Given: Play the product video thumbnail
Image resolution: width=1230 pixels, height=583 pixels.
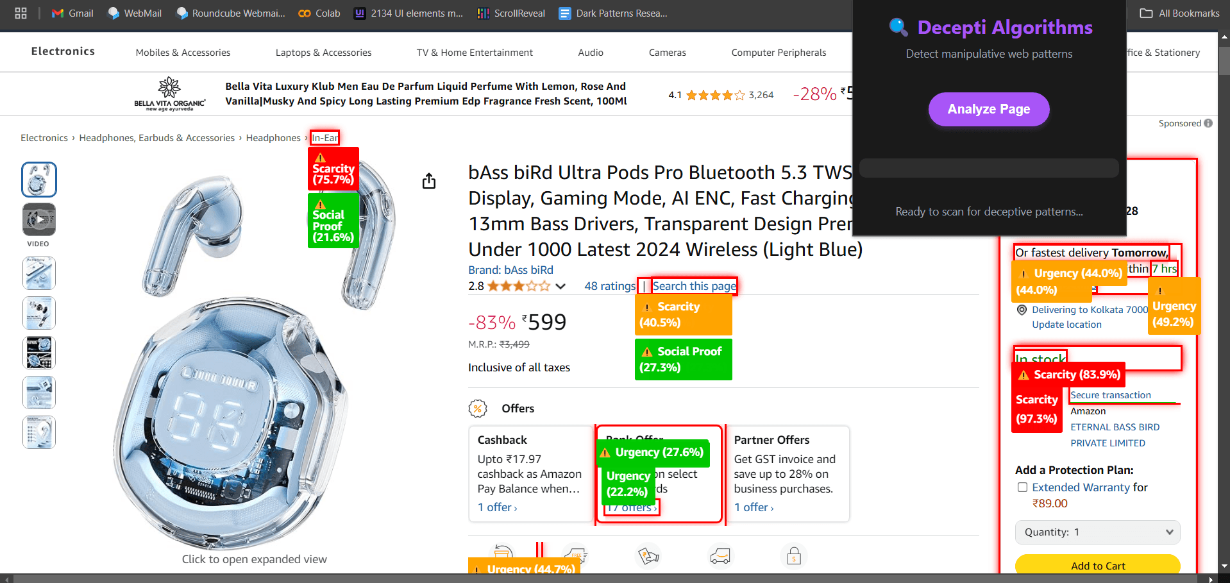Looking at the screenshot, I should click(39, 219).
